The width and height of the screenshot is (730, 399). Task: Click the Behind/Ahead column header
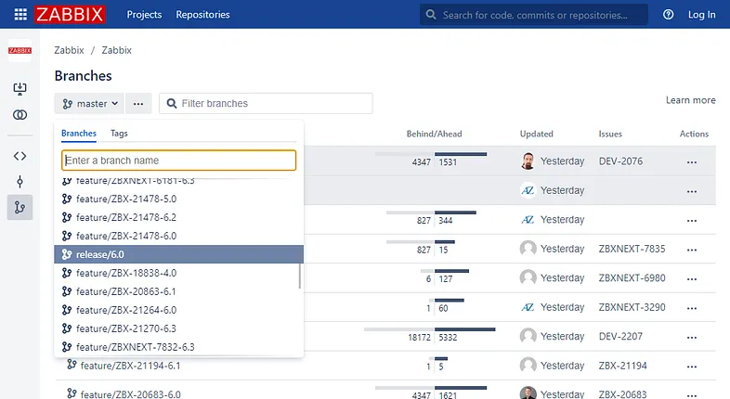coord(434,134)
